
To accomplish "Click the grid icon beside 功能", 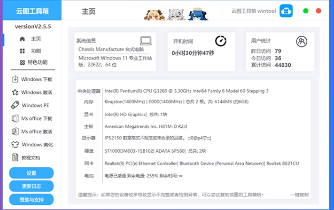I will (x=22, y=51).
